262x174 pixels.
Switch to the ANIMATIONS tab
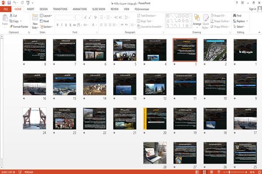[x=80, y=9]
